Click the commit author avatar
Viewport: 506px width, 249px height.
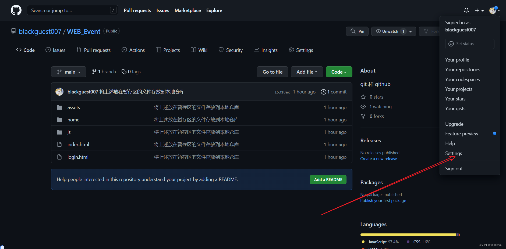pos(59,92)
